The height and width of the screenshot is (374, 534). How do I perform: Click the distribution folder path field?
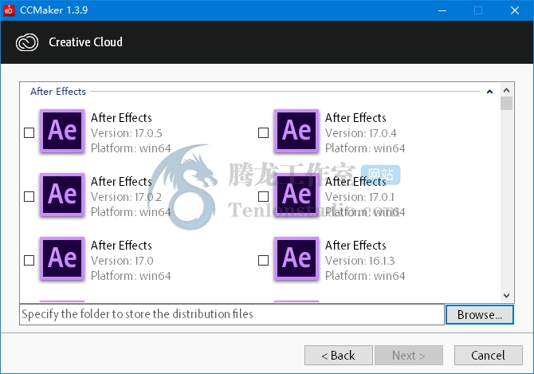coord(232,314)
